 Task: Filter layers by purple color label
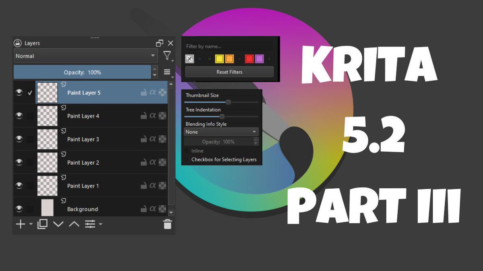click(x=260, y=59)
